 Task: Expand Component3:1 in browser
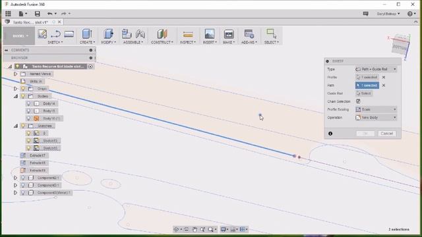(x=15, y=185)
